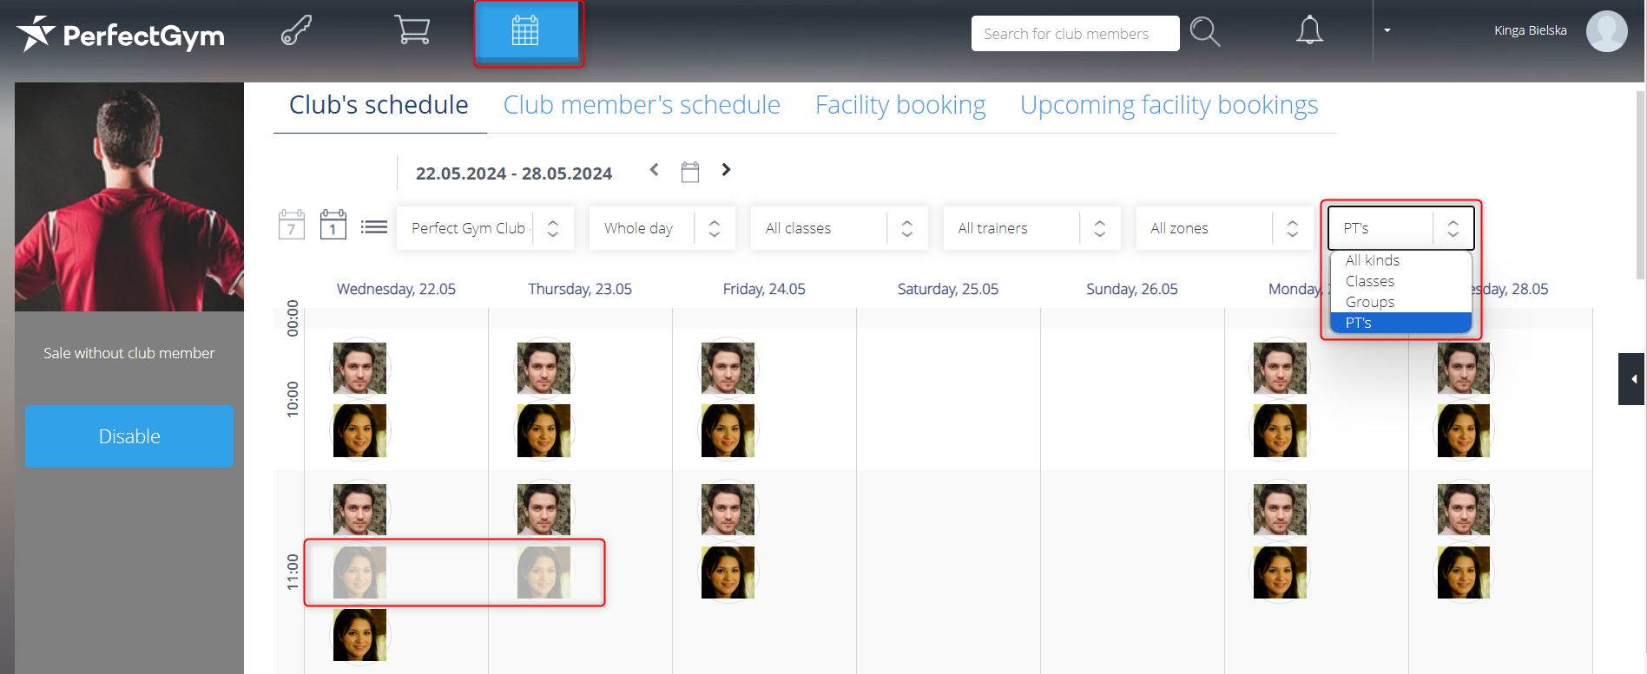Switch to single day view icon
1647x674 pixels.
coord(333,226)
